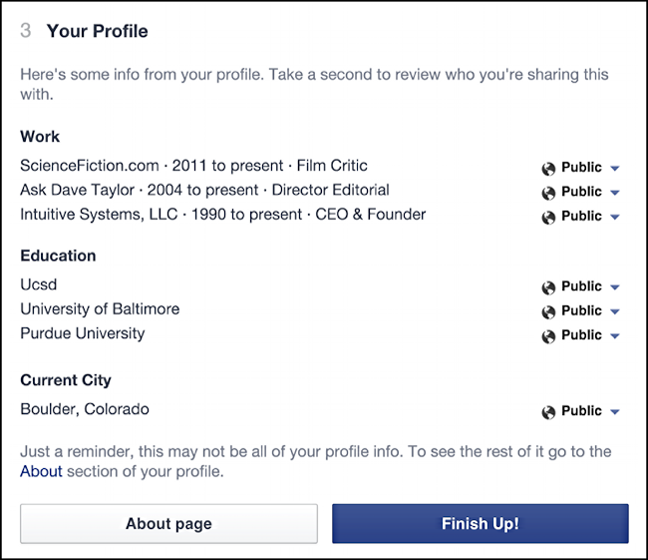The width and height of the screenshot is (648, 560).
Task: Follow the About link in reminder text
Action: click(x=41, y=471)
